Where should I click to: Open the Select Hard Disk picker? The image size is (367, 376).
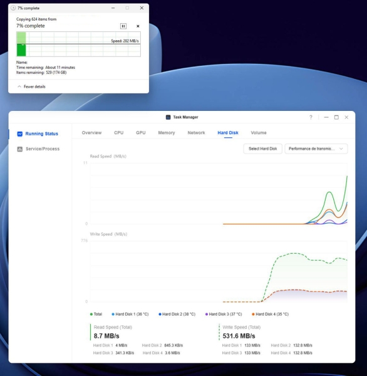263,149
